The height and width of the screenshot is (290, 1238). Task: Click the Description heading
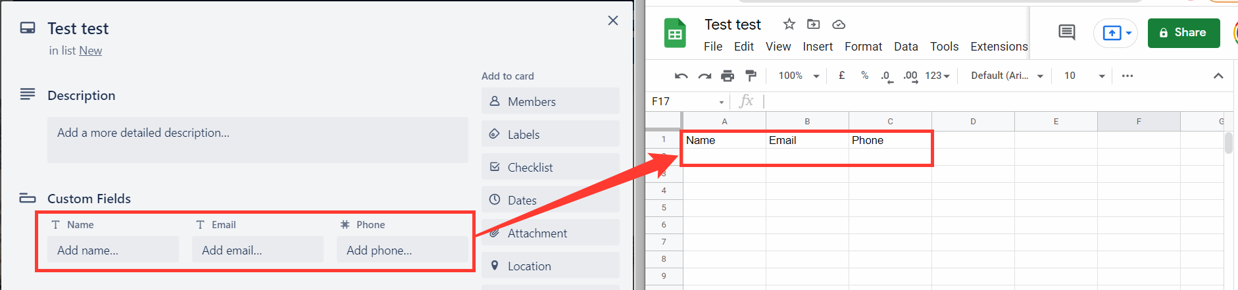click(x=81, y=95)
